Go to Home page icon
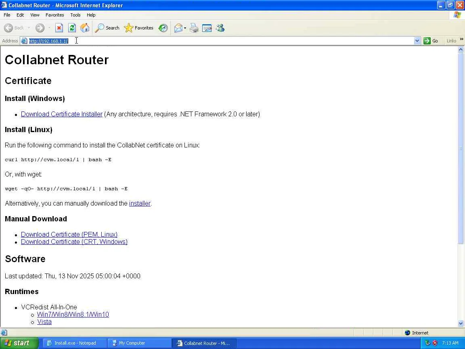This screenshot has height=349, width=465. click(85, 28)
